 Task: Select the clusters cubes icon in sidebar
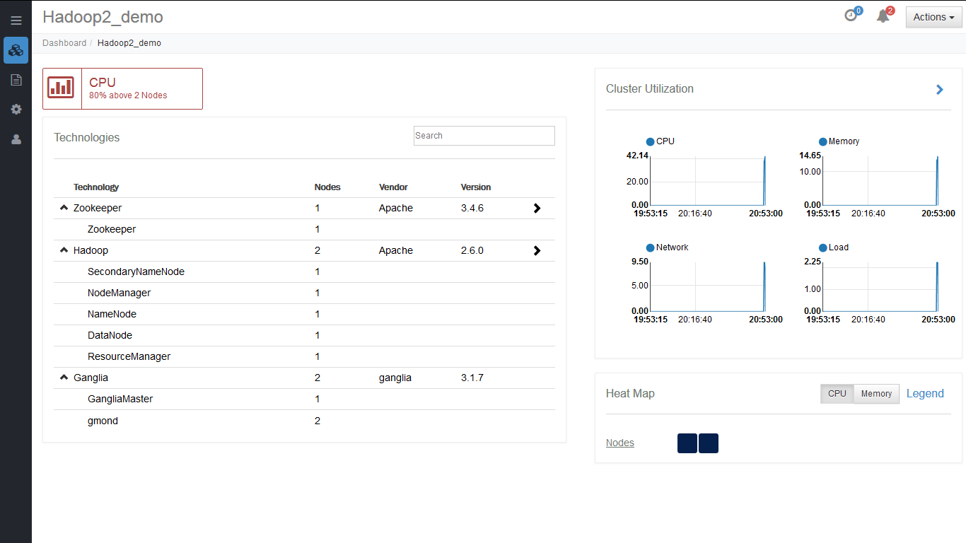[16, 50]
